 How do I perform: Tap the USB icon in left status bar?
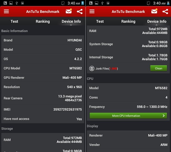coord(17,3)
